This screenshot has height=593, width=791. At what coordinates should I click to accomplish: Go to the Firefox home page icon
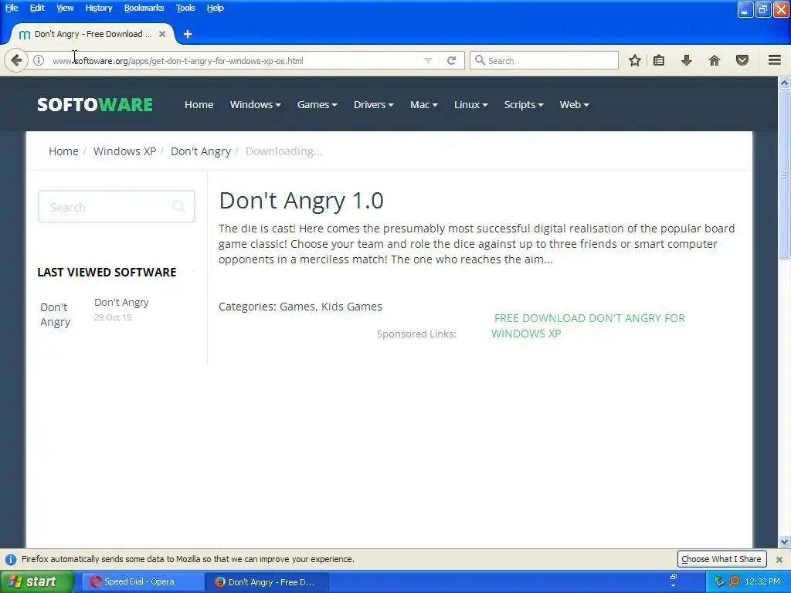tap(715, 60)
